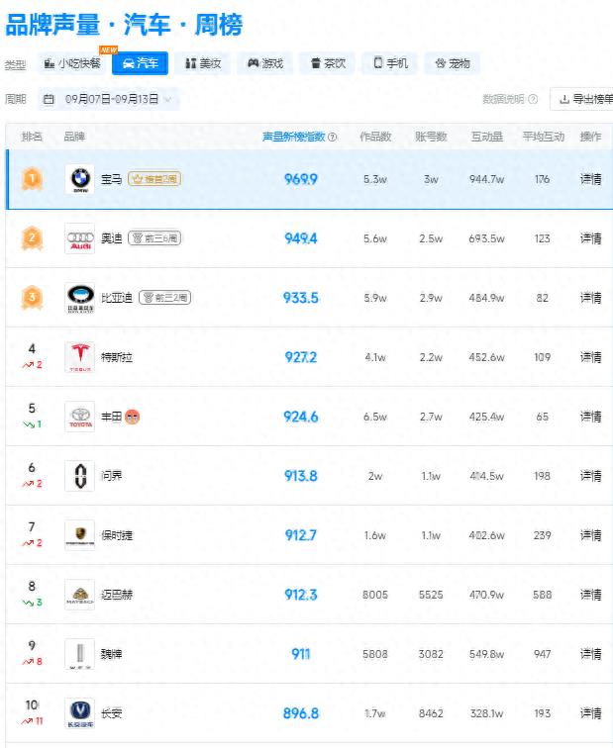Click the Audi brand logo
Screen dimensions: 613x748
coord(79,238)
